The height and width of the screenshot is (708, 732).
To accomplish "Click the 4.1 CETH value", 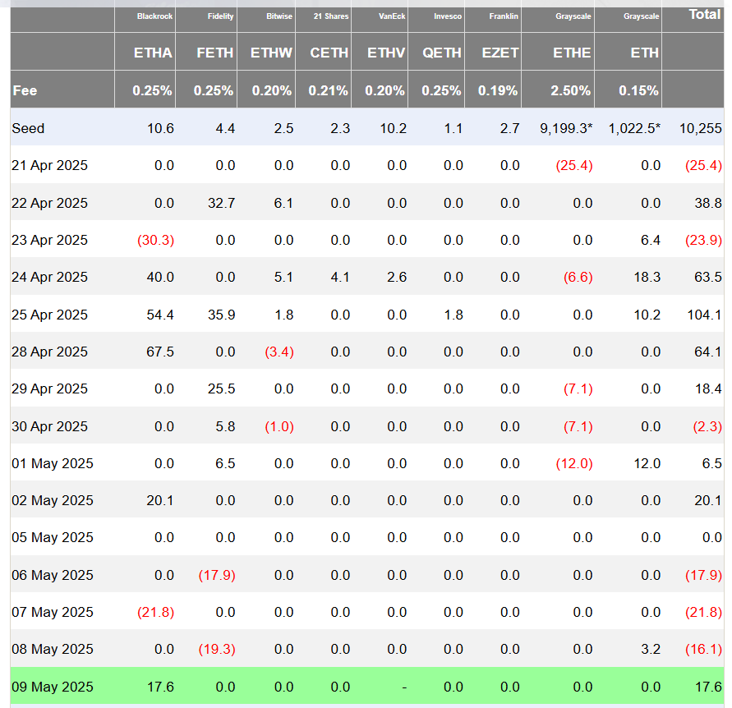I will point(340,278).
